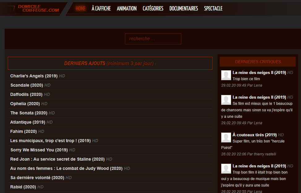Open the ANIMATION menu
Screen dimensions: 301x193
(127, 8)
